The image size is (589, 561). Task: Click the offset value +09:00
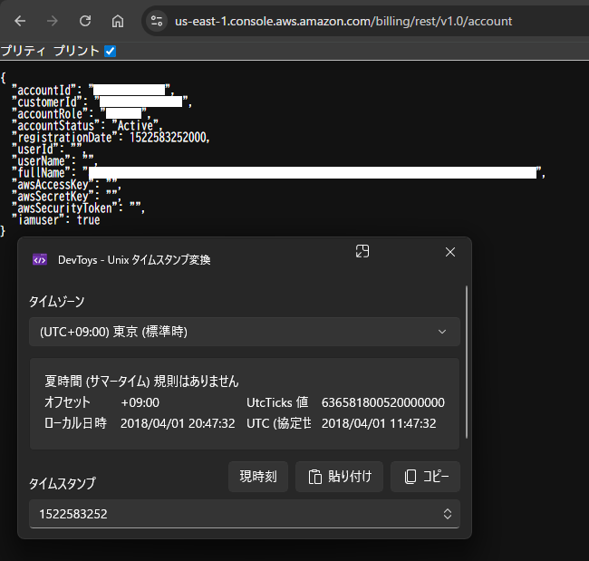[x=140, y=402]
